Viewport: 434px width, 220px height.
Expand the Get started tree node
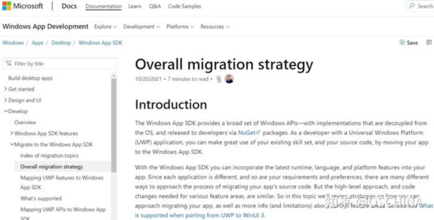click(x=5, y=89)
